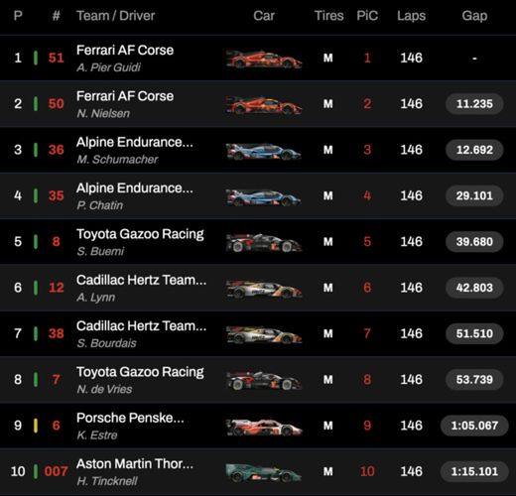Click yellow status bar beside position 9

point(36,426)
